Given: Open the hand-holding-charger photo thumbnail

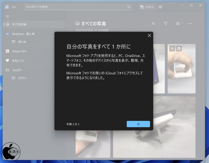Looking at the screenshot, I should click(182, 69).
